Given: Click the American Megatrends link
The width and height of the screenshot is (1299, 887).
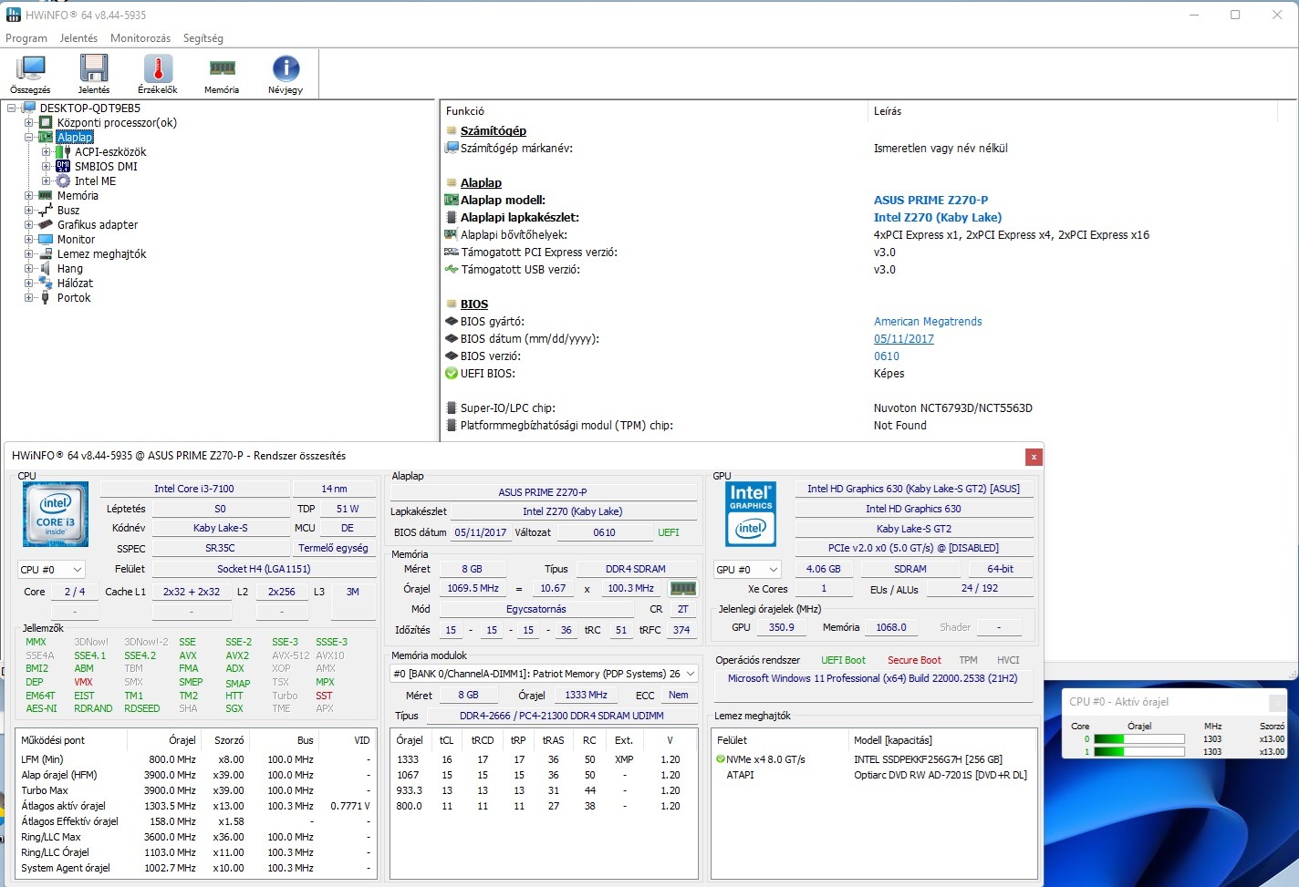Looking at the screenshot, I should pyautogui.click(x=928, y=322).
